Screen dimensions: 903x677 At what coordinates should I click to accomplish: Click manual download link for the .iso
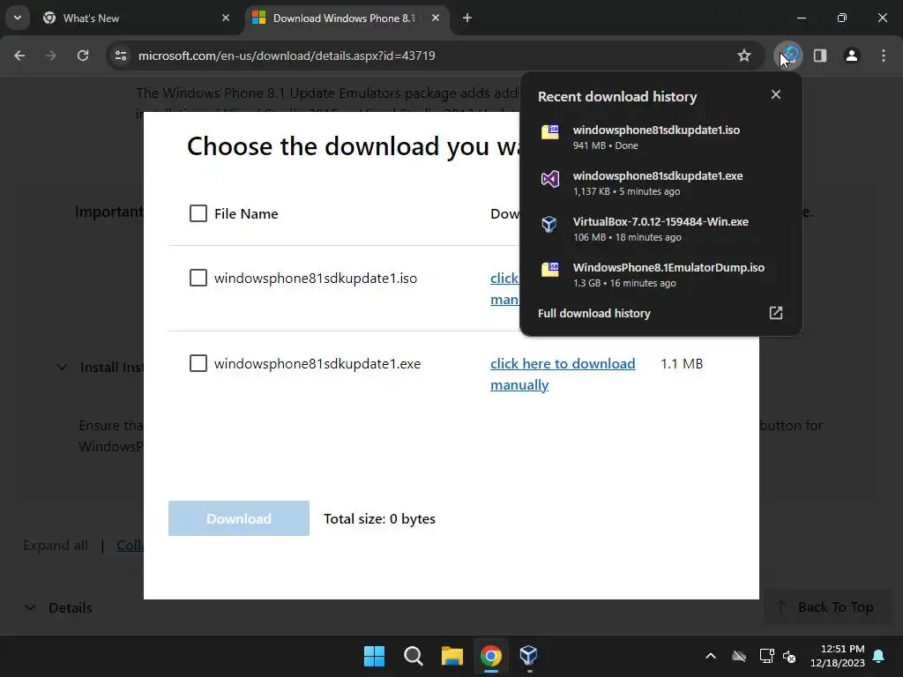click(504, 289)
